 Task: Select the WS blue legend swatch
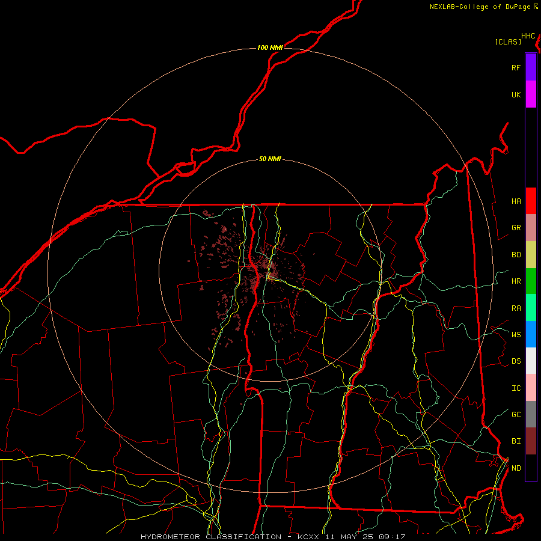(531, 334)
